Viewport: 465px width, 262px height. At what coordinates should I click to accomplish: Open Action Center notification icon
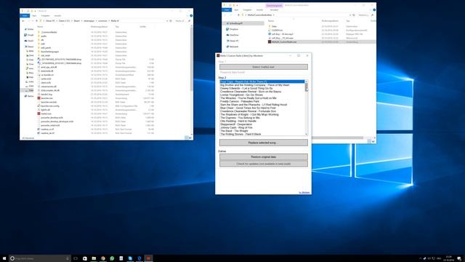[x=459, y=258]
